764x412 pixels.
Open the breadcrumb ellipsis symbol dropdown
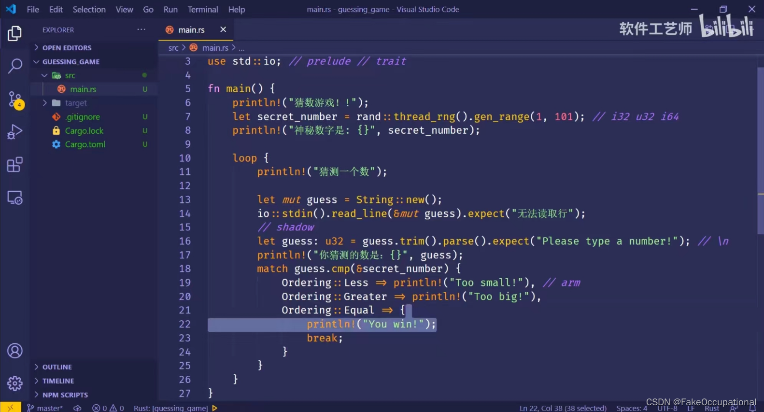241,48
